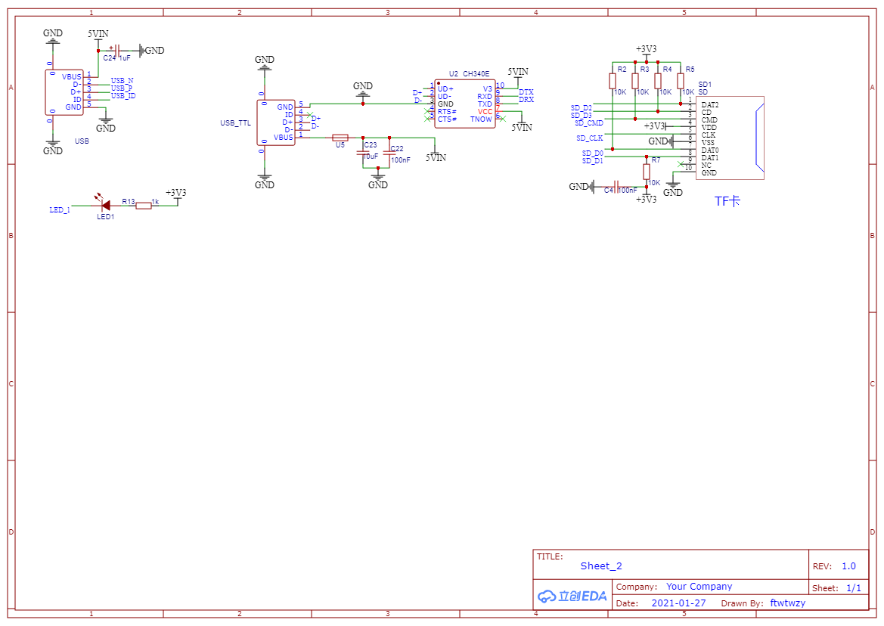Select capacitor C23 10uF symbol
Image resolution: width=884 pixels, height=626 pixels.
click(362, 153)
